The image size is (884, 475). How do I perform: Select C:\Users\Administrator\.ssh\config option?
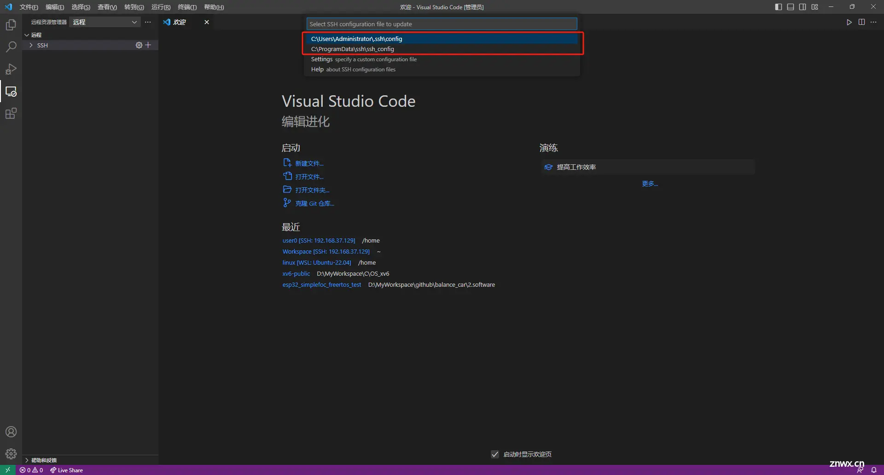pyautogui.click(x=442, y=39)
